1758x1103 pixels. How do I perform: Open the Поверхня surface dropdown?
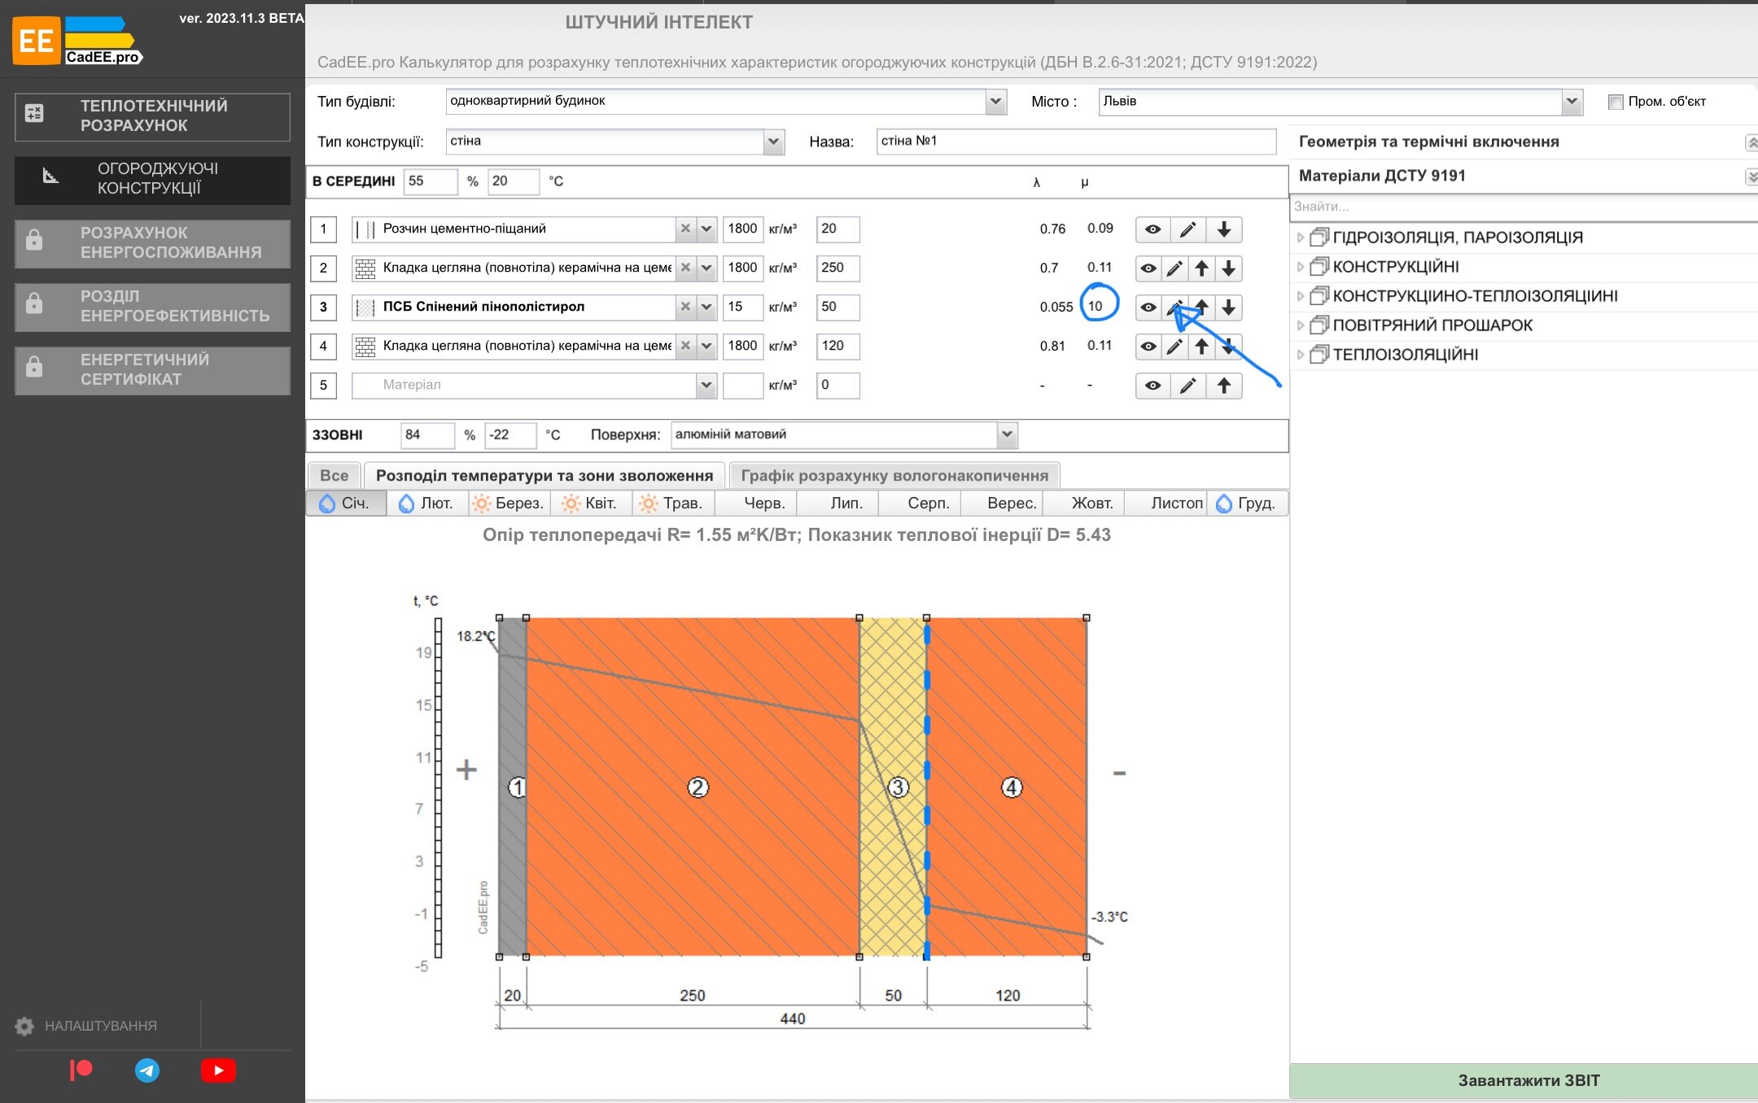click(x=1007, y=434)
